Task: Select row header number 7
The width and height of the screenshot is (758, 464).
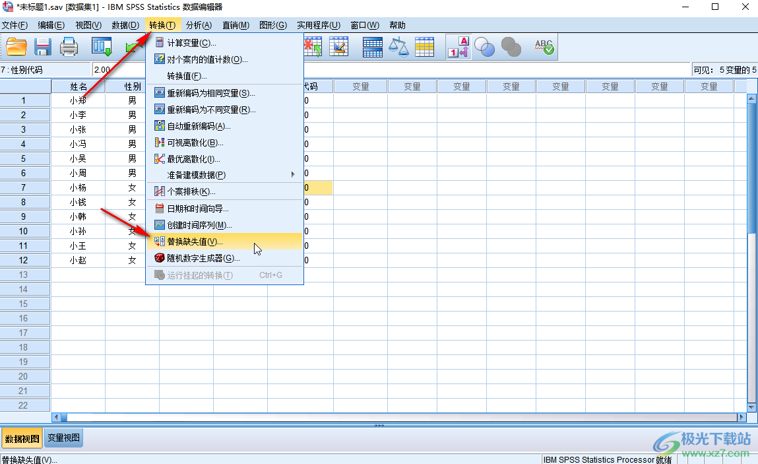Action: tap(25, 187)
